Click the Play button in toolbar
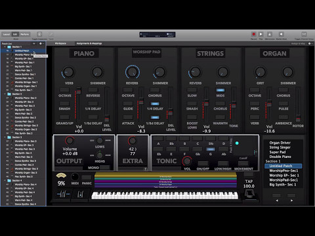315x236 pixels. pos(261,34)
